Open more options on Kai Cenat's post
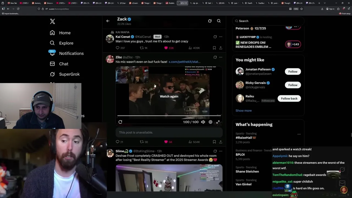 point(221,37)
